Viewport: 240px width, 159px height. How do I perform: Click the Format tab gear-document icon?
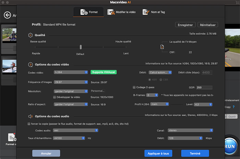click(x=84, y=12)
